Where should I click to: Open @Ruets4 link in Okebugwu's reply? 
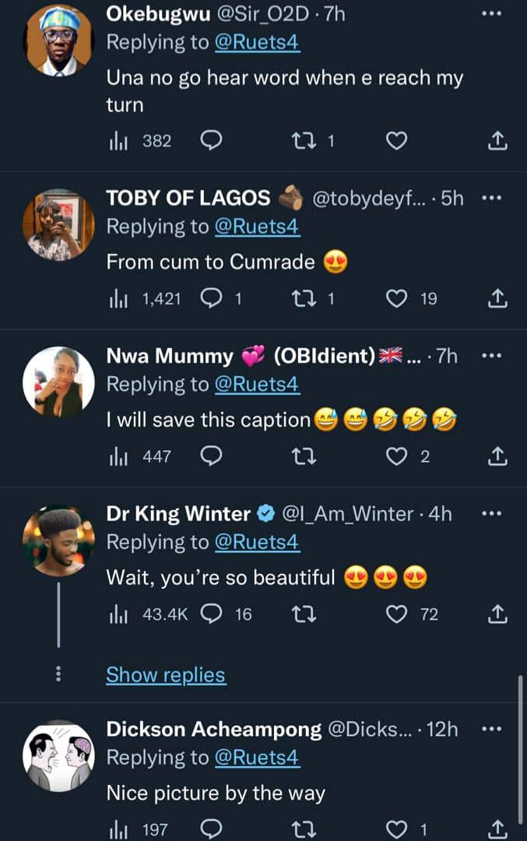tap(258, 42)
